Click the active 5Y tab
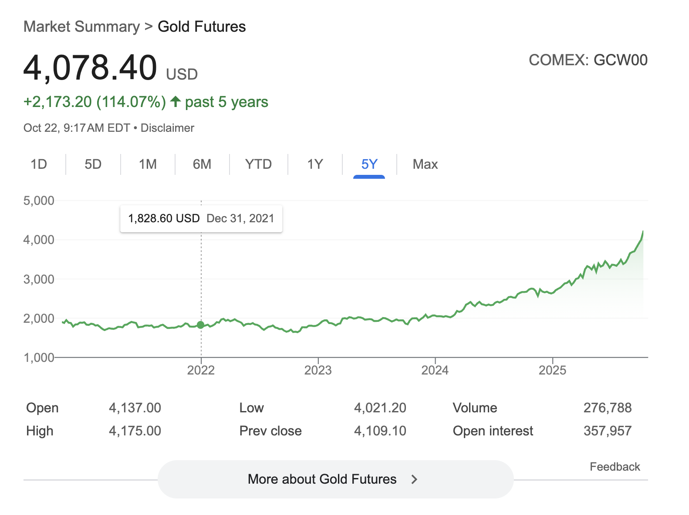689x515 pixels. pos(369,164)
